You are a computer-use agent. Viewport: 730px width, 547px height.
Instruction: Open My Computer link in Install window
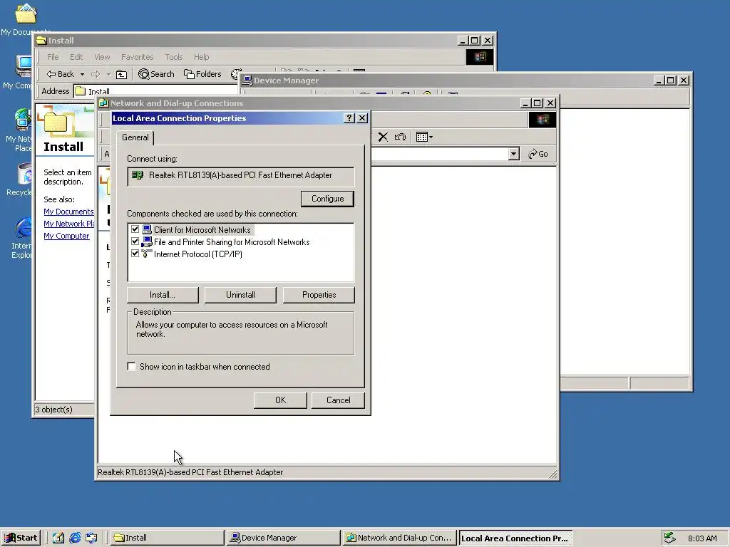[x=66, y=236]
